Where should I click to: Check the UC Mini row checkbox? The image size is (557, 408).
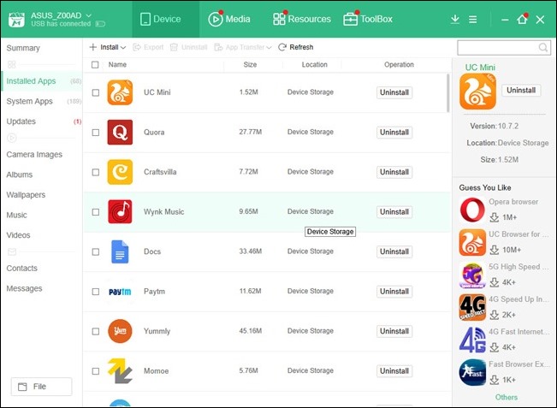(x=96, y=92)
